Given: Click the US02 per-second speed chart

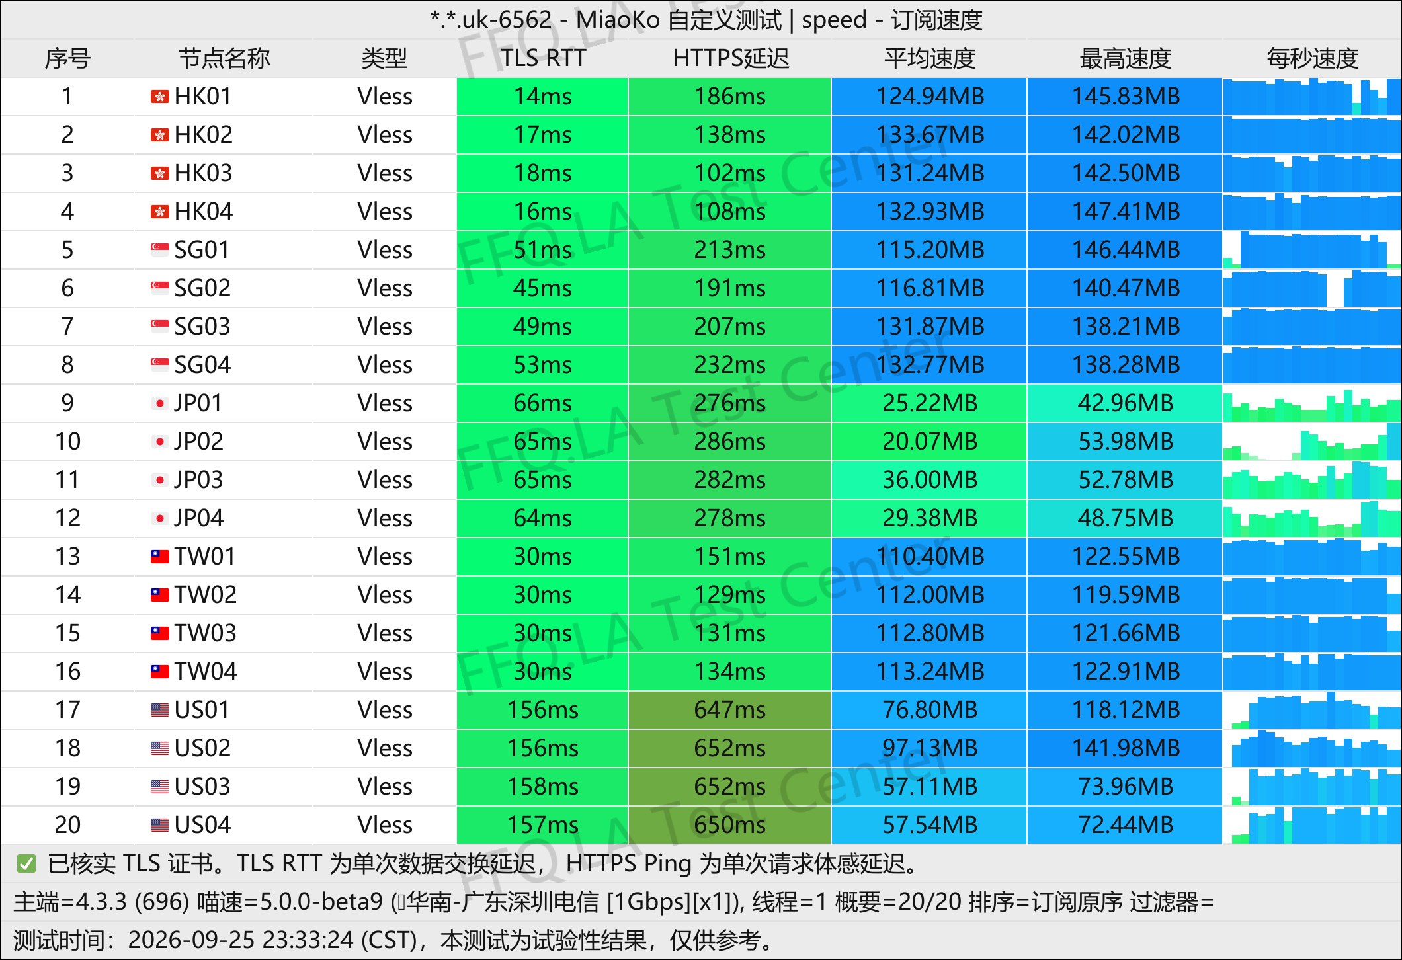Looking at the screenshot, I should point(1312,748).
